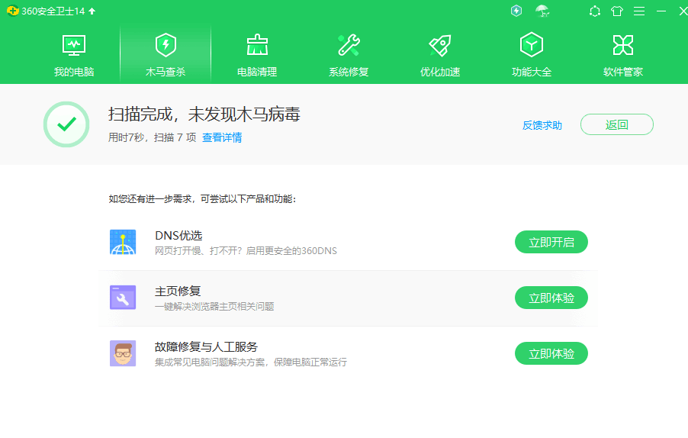Viewport: 688px width, 438px height.
Task: Click the umbrella icon in title bar
Action: click(x=542, y=11)
